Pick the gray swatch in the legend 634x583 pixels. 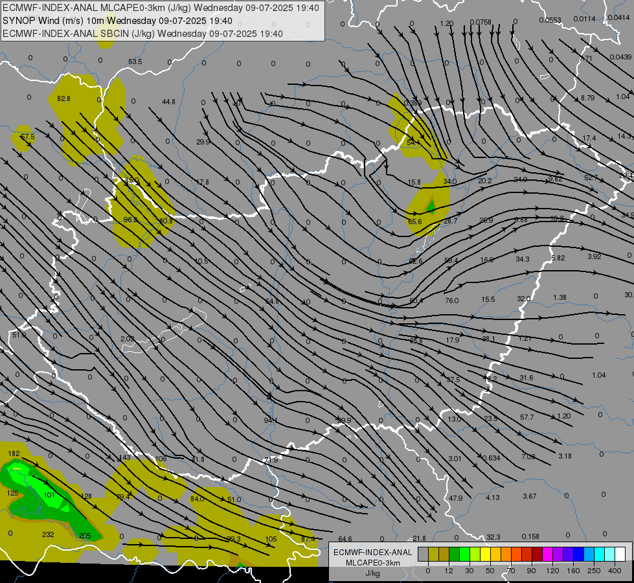pos(423,554)
